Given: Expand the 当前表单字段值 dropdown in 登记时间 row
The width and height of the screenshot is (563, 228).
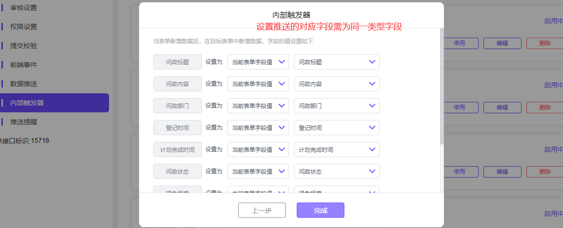Looking at the screenshot, I should (258, 128).
